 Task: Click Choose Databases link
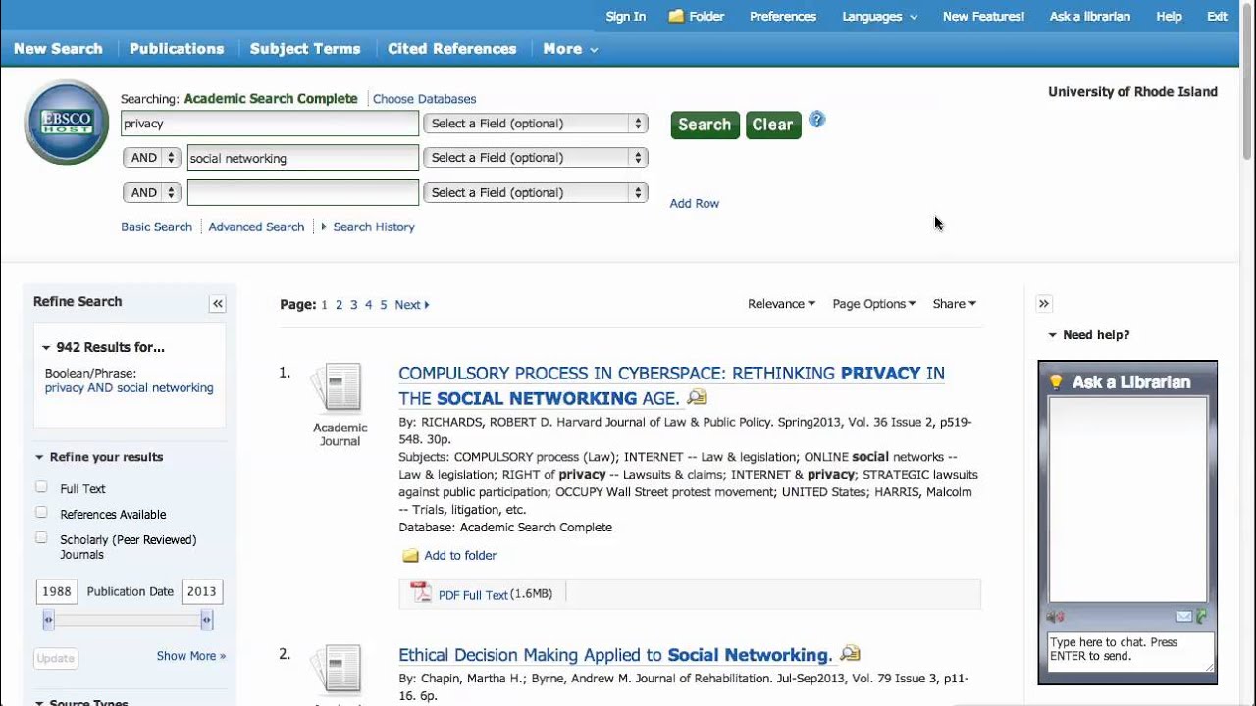point(424,99)
